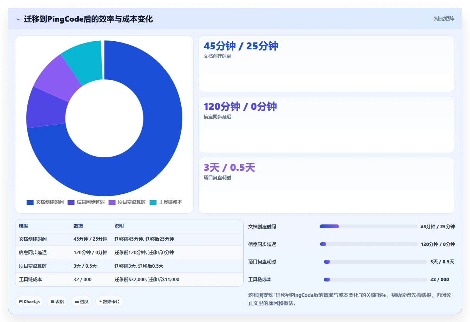Click the 对比矩阵 label in header
The image size is (470, 322).
444,19
